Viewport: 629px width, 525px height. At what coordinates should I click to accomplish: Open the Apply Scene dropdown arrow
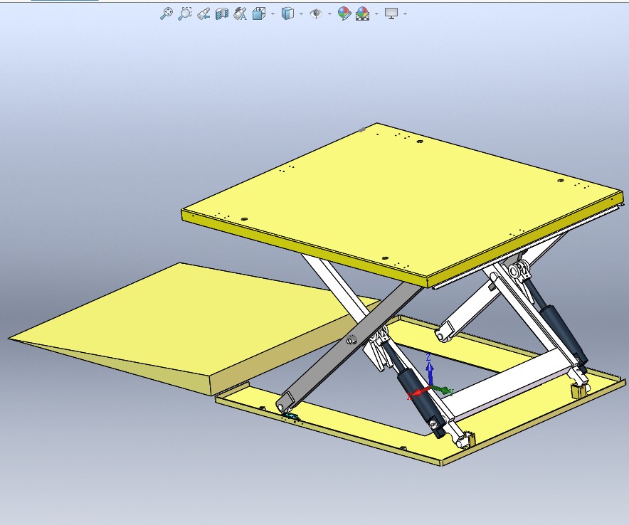click(375, 13)
